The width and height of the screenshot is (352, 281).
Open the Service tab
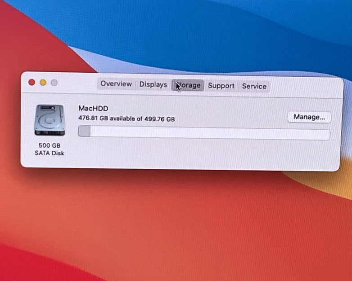pos(254,86)
